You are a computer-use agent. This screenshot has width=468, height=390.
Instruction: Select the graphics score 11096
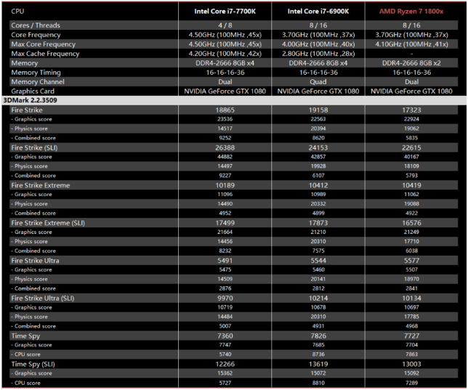[225, 194]
